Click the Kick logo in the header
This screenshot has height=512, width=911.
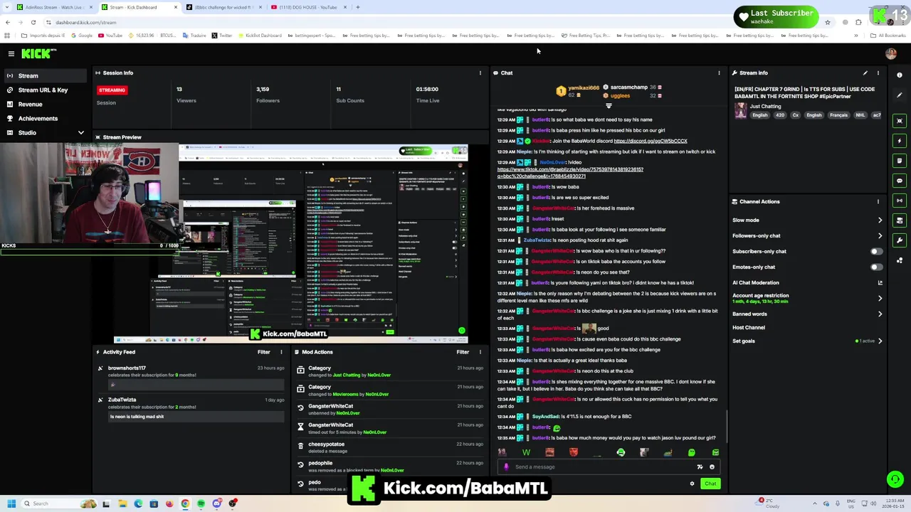[38, 53]
